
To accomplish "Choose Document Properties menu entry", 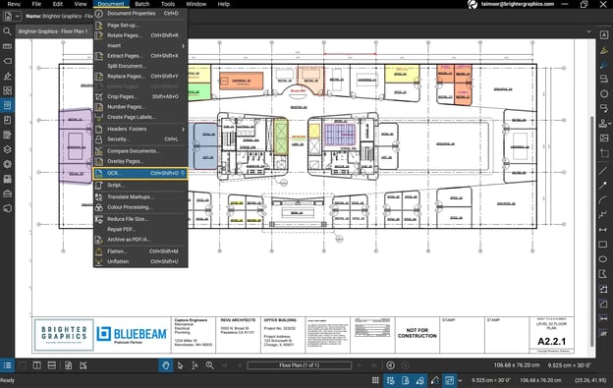I will [x=140, y=14].
